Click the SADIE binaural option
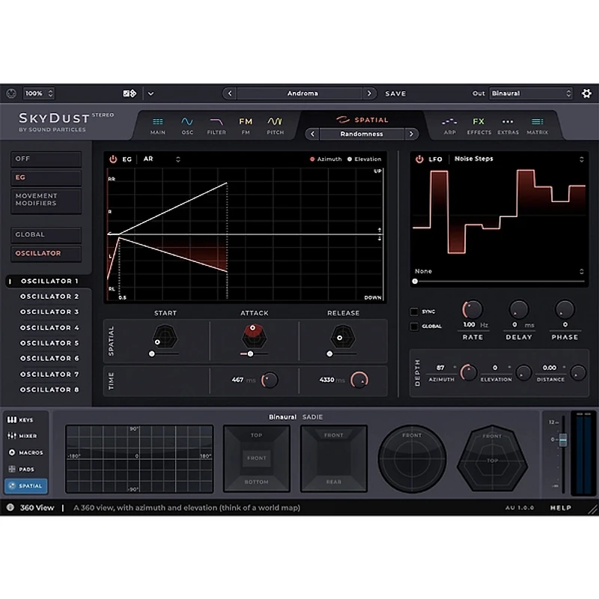Image resolution: width=599 pixels, height=599 pixels. (312, 417)
